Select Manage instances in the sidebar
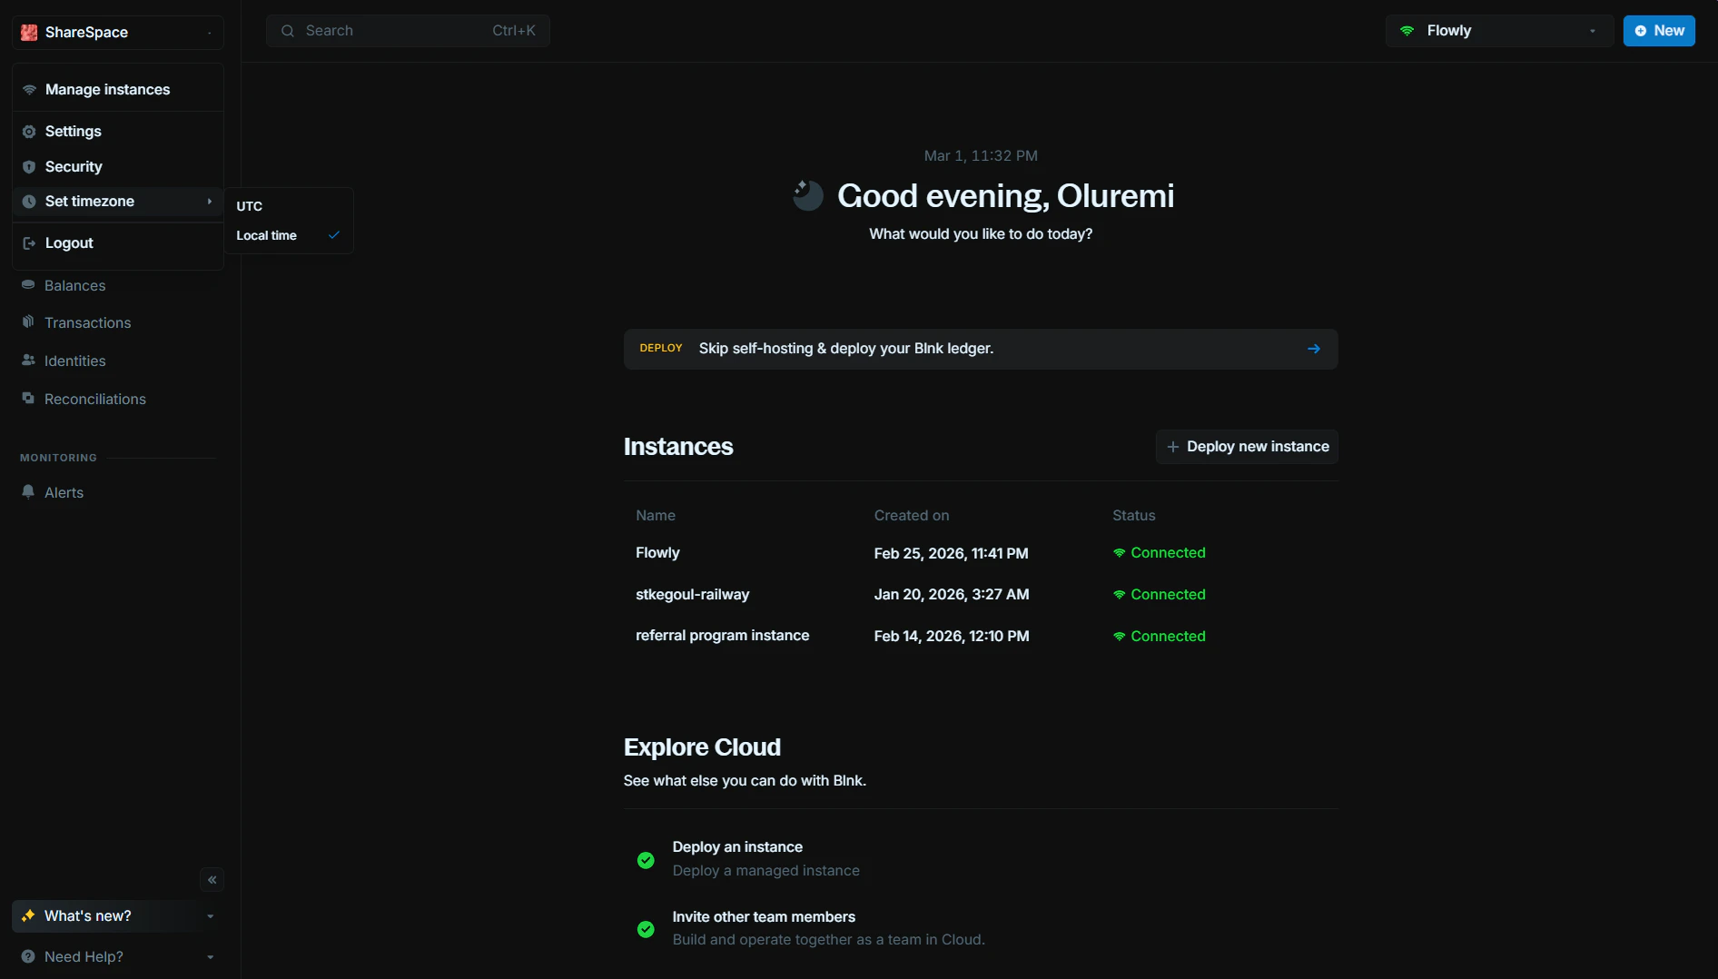The height and width of the screenshot is (979, 1718). click(107, 89)
